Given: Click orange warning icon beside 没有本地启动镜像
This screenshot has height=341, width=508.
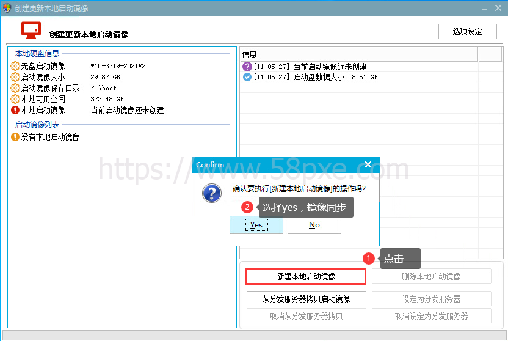Looking at the screenshot, I should (x=15, y=137).
